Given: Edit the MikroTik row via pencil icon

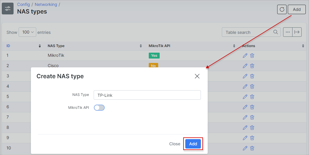Looking at the screenshot, I should tap(245, 56).
